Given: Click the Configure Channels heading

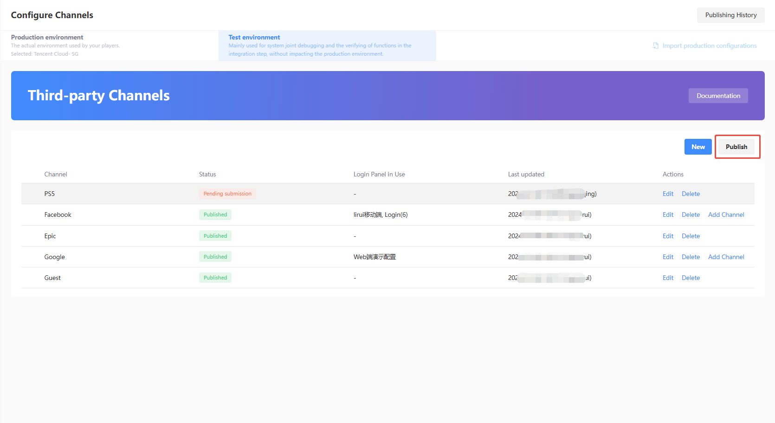Looking at the screenshot, I should coord(52,15).
